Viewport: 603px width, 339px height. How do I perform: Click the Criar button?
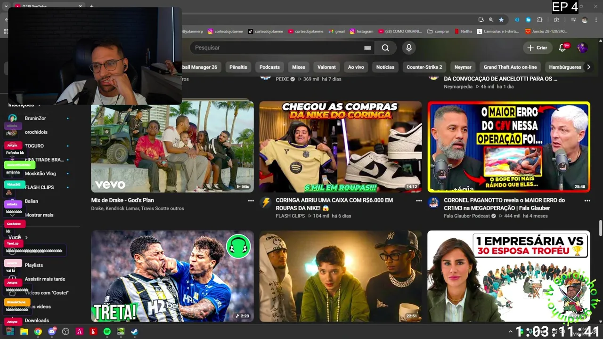(538, 48)
